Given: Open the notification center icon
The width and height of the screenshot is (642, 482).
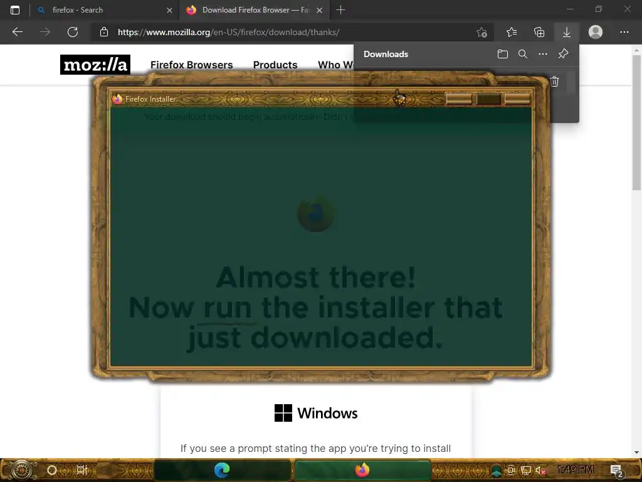Looking at the screenshot, I should coord(616,471).
